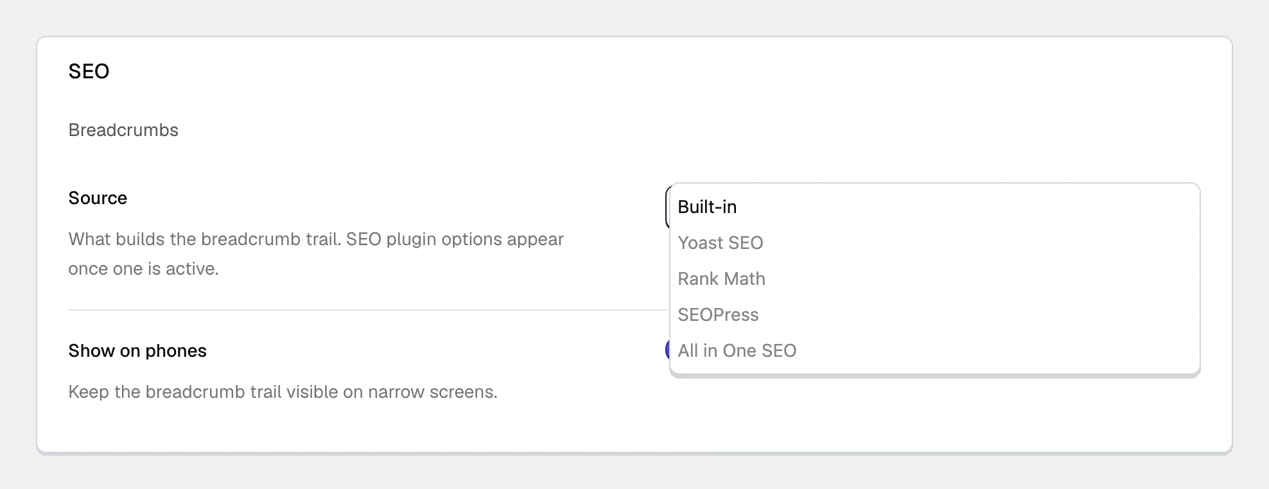Image resolution: width=1269 pixels, height=489 pixels.
Task: Click the SEO section title
Action: [89, 71]
